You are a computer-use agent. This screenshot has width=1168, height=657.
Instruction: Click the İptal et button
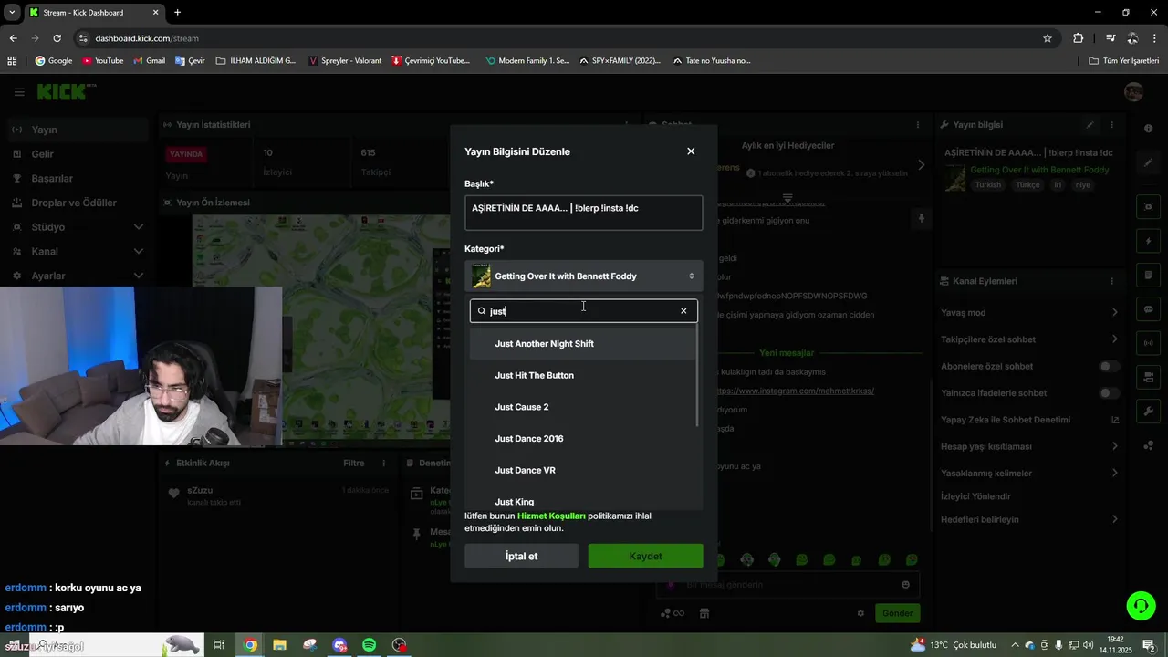pos(521,556)
